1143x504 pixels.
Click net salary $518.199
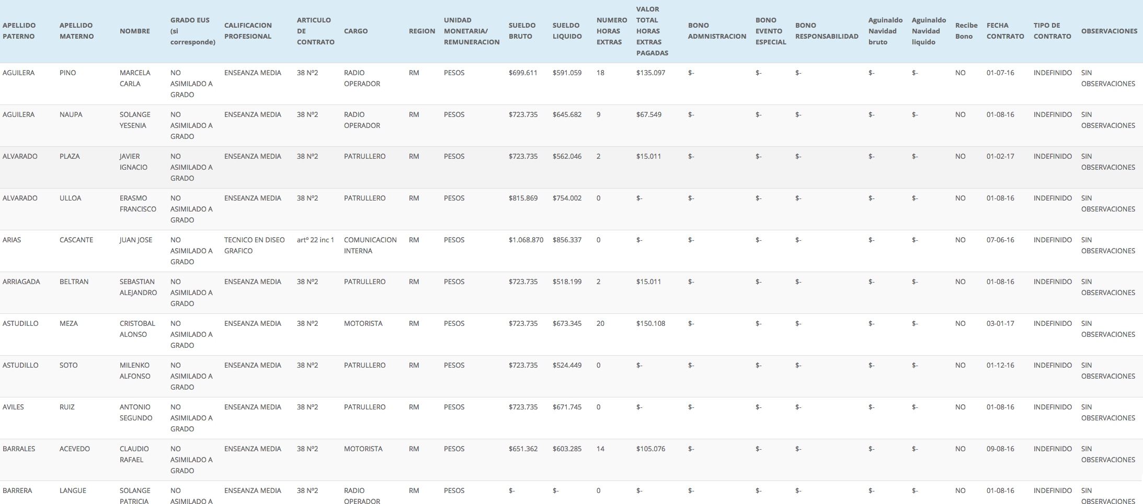point(567,282)
